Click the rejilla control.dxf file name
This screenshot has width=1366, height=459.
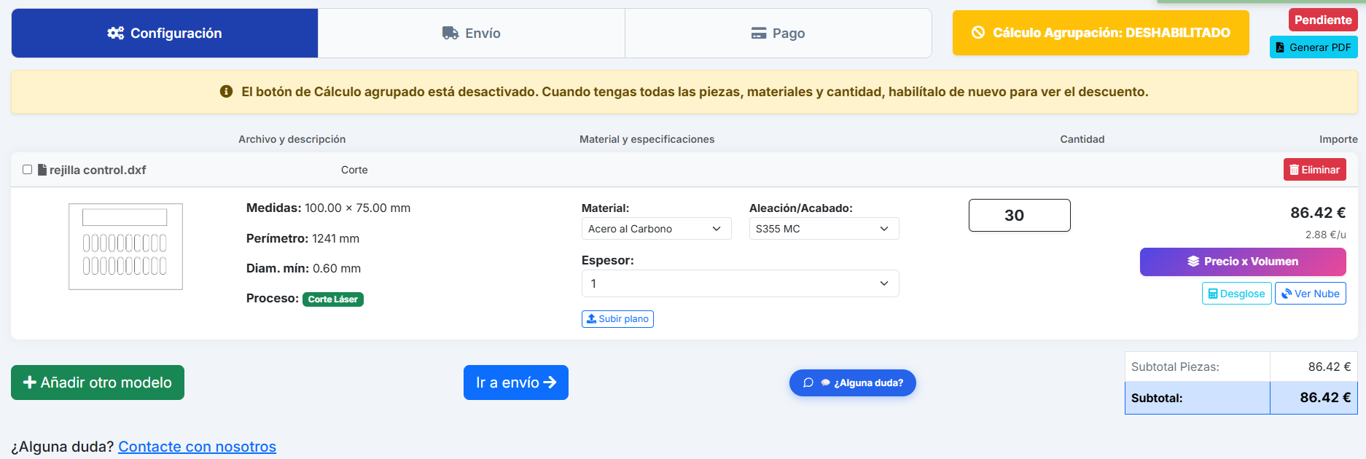click(98, 170)
